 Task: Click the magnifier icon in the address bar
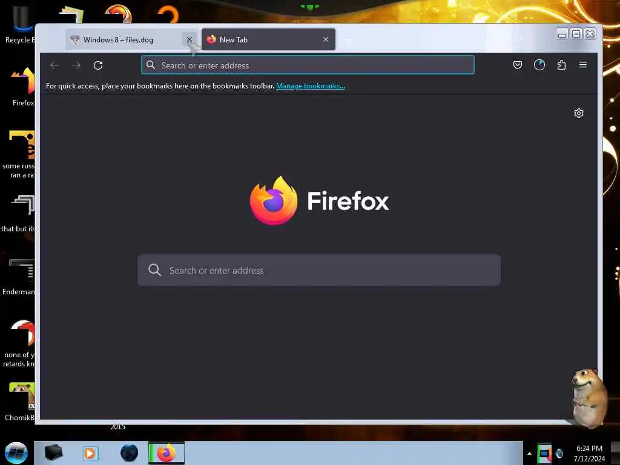click(151, 65)
